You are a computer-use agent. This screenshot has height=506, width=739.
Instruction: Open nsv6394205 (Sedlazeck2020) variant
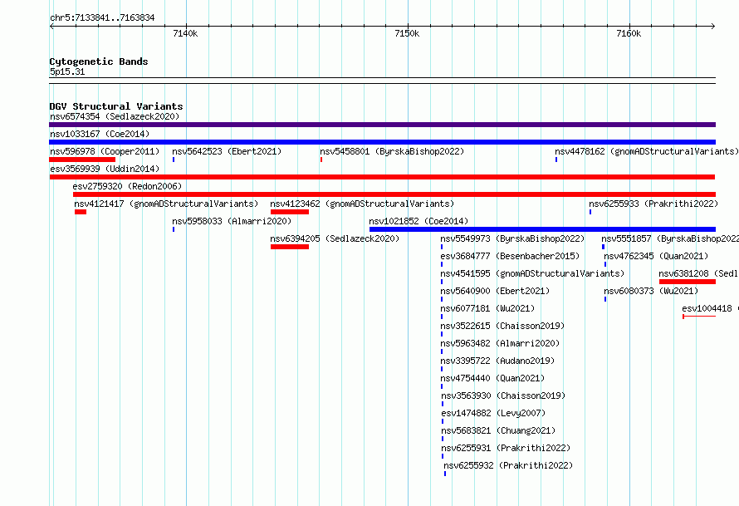(x=335, y=238)
